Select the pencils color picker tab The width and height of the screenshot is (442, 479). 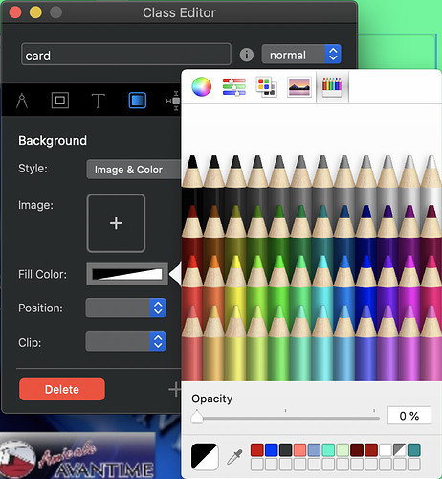tap(332, 86)
